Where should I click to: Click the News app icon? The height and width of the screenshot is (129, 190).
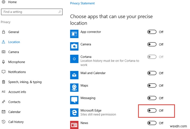74,124
